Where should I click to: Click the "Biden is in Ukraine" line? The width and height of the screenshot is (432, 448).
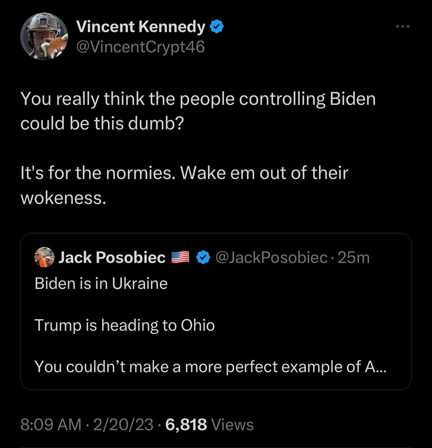click(x=101, y=283)
